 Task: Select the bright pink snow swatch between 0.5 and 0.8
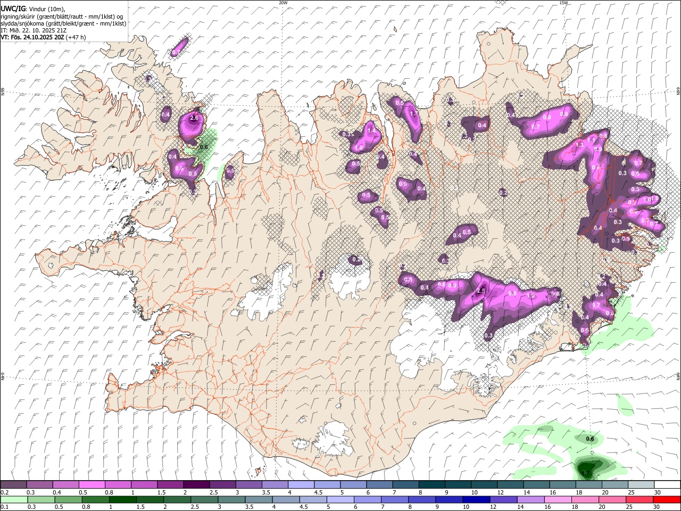click(x=92, y=485)
